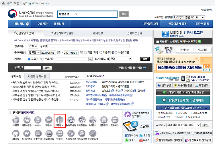
Task: Show the next banner slide
Action: (210, 70)
